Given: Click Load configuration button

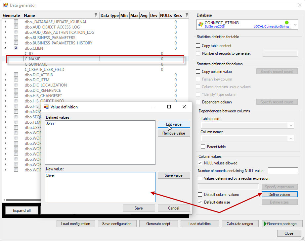Looking at the screenshot, I should pos(76,224).
